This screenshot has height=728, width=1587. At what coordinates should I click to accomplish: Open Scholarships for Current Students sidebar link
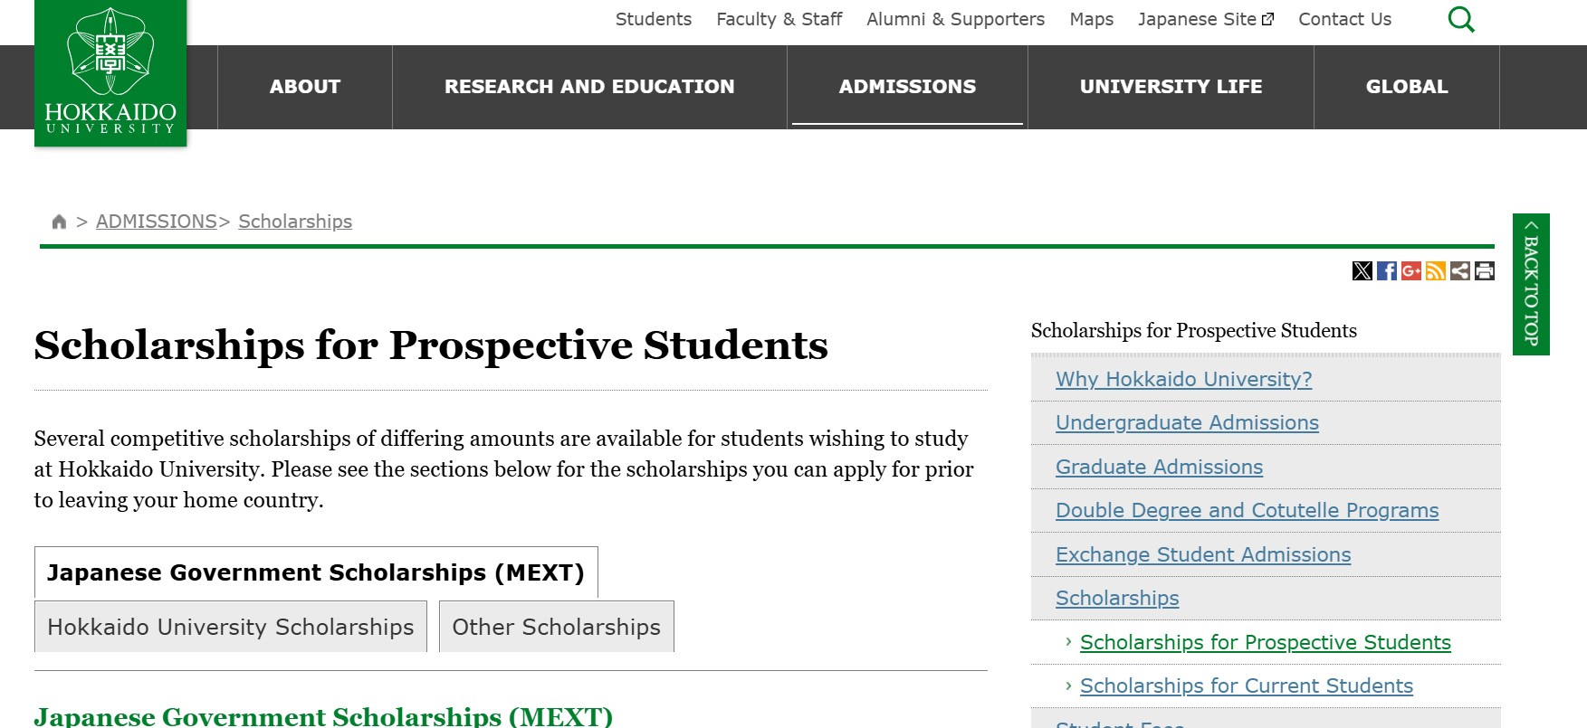tap(1246, 685)
